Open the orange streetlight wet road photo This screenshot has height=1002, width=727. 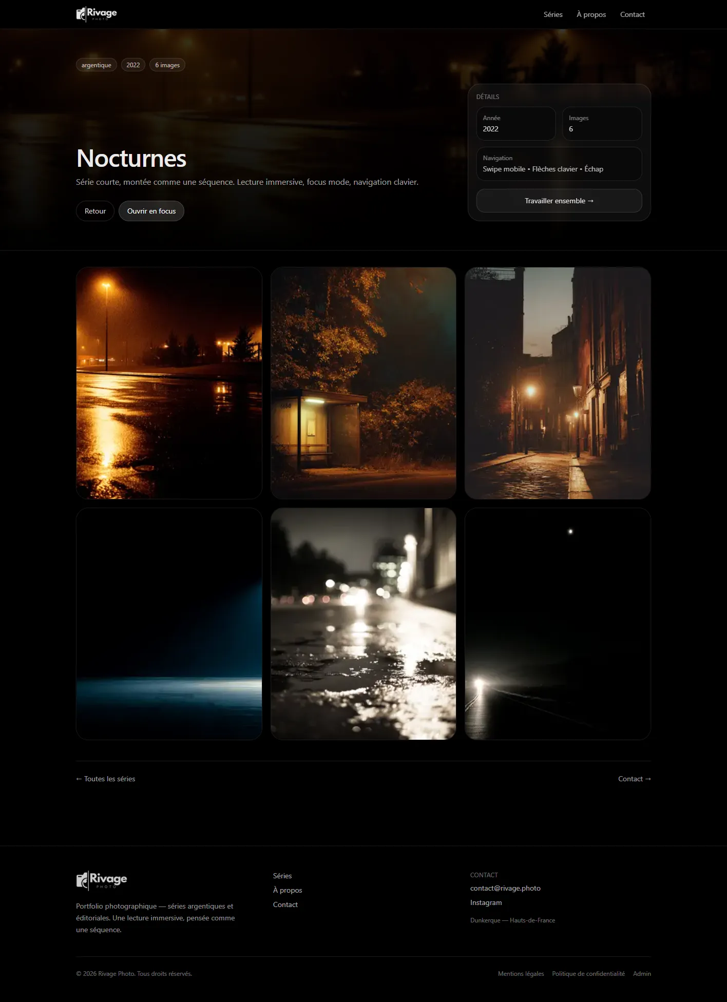[169, 383]
